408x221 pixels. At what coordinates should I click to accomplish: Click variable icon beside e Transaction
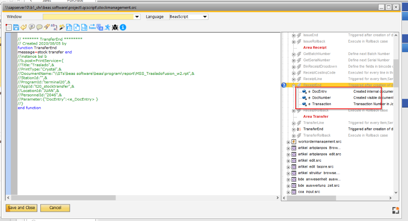tap(304, 104)
